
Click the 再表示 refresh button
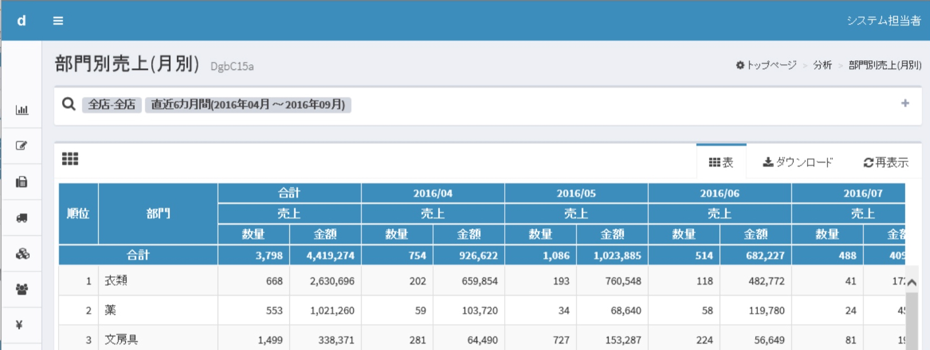[886, 162]
